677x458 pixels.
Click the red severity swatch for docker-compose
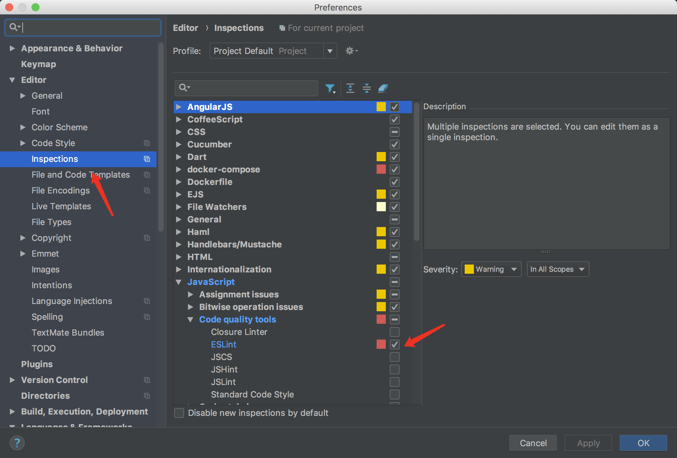pos(381,169)
